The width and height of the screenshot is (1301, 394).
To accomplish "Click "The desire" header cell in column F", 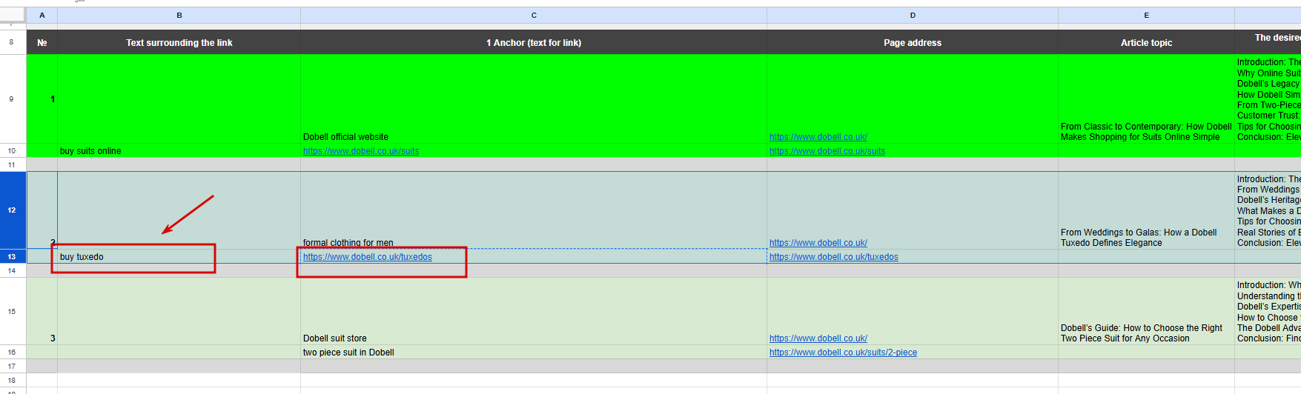I will (x=1268, y=42).
